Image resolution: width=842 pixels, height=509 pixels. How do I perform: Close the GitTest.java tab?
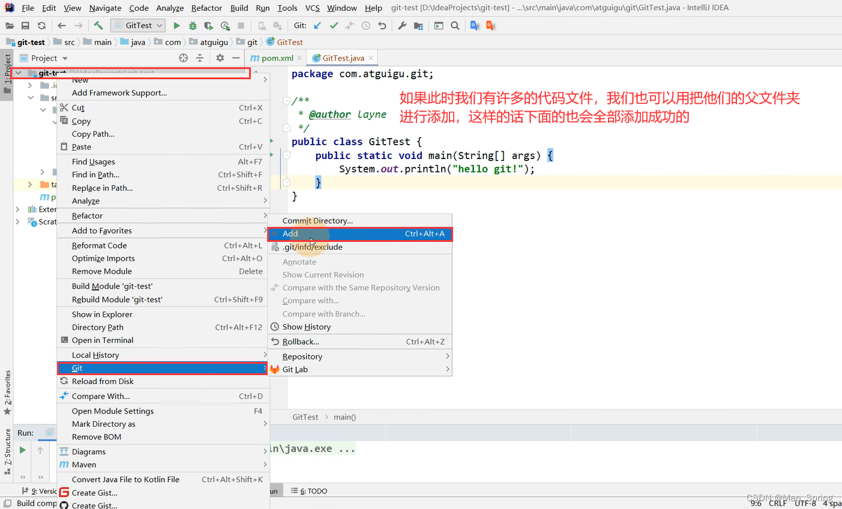371,58
